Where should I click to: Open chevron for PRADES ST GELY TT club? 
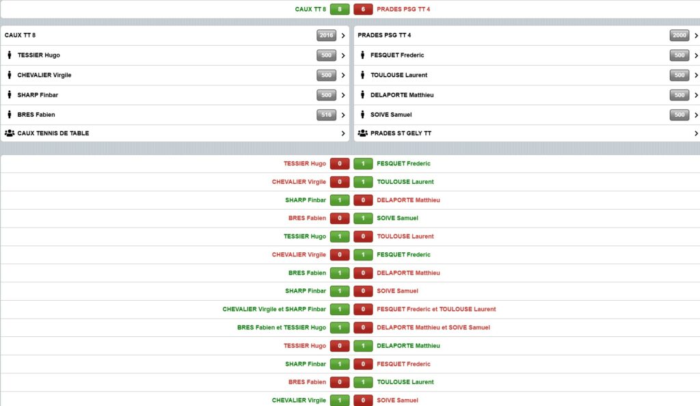pos(696,133)
